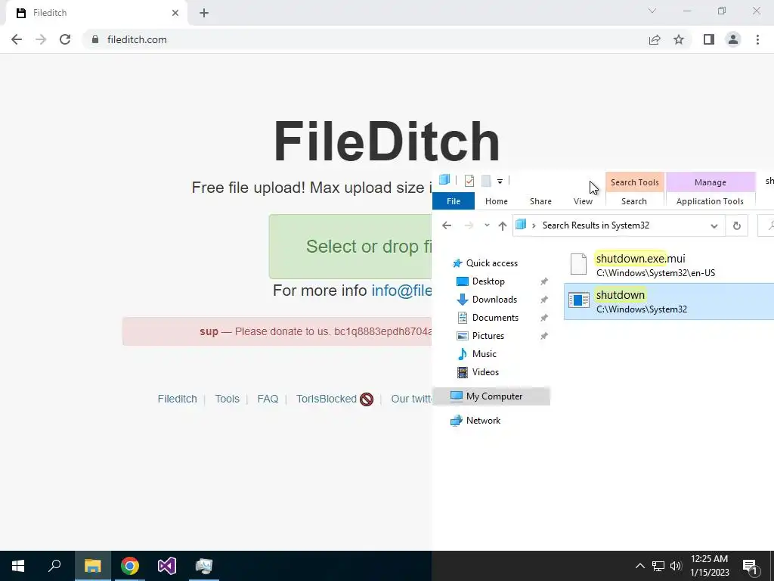Screen dimensions: 774x581
Task: Open FAQ footer link
Action: tap(268, 399)
